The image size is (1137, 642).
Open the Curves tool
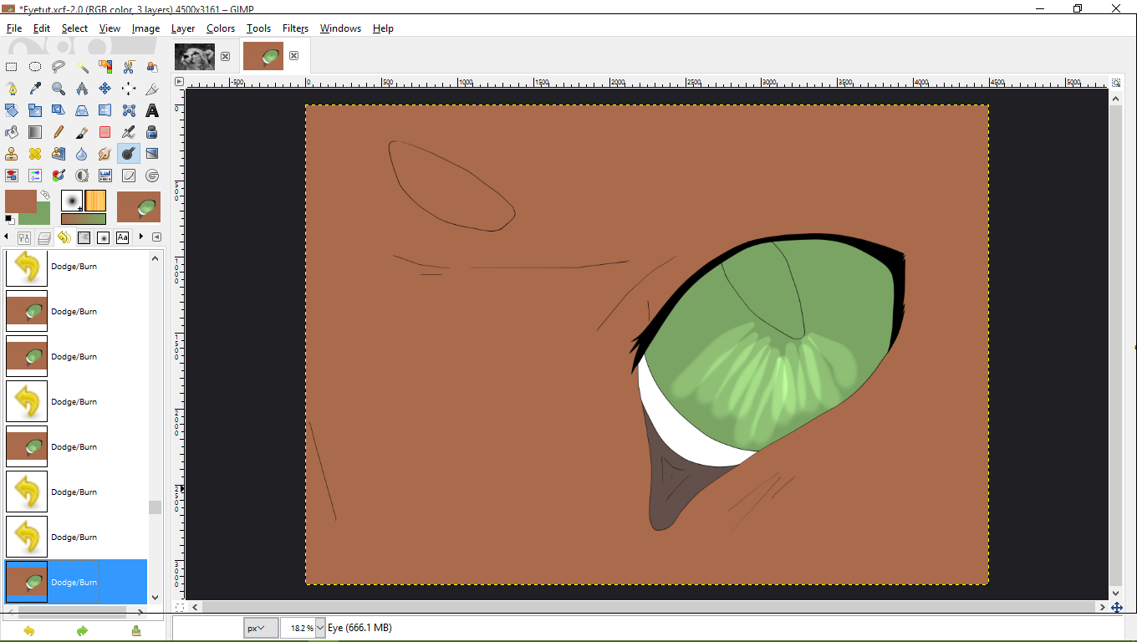(x=129, y=176)
